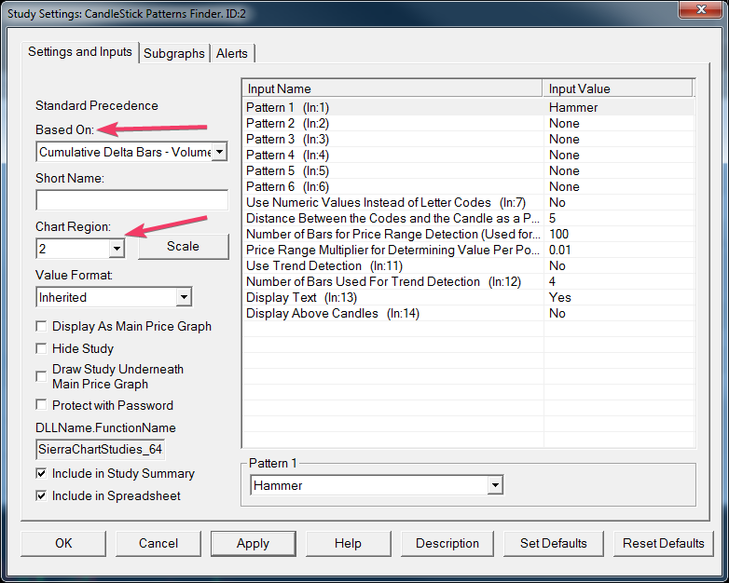The height and width of the screenshot is (583, 729).
Task: Select Number of Bars for Price Range Detection row
Action: pos(469,234)
